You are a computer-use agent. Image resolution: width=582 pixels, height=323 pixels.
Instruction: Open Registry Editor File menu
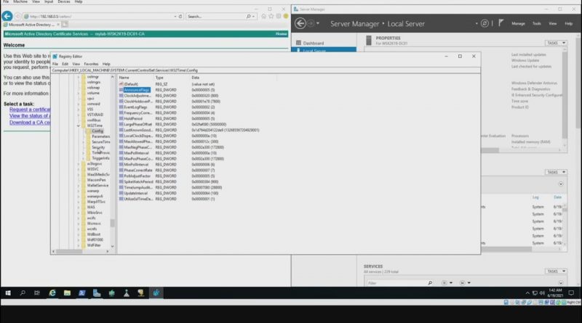point(55,64)
